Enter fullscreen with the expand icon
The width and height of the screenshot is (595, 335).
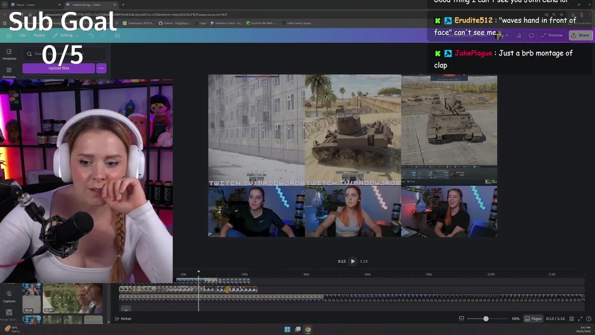pos(580,319)
